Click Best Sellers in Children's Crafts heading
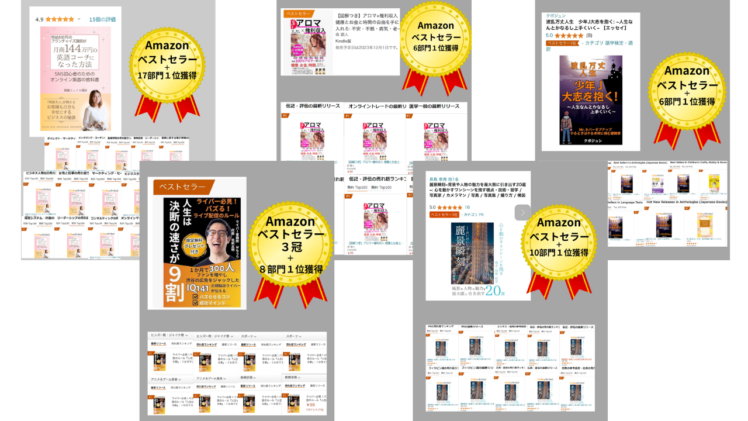 click(698, 163)
